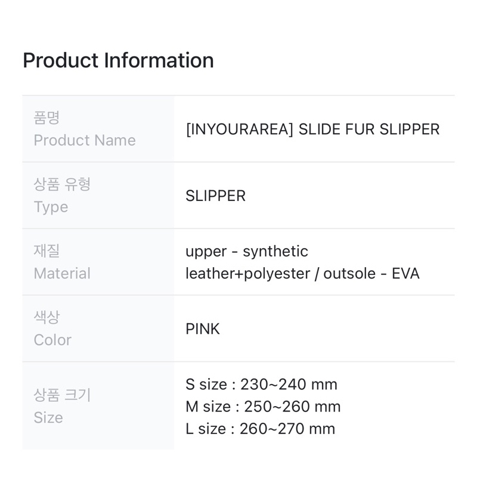Click the Korean label 상품 크기

[x=62, y=395]
